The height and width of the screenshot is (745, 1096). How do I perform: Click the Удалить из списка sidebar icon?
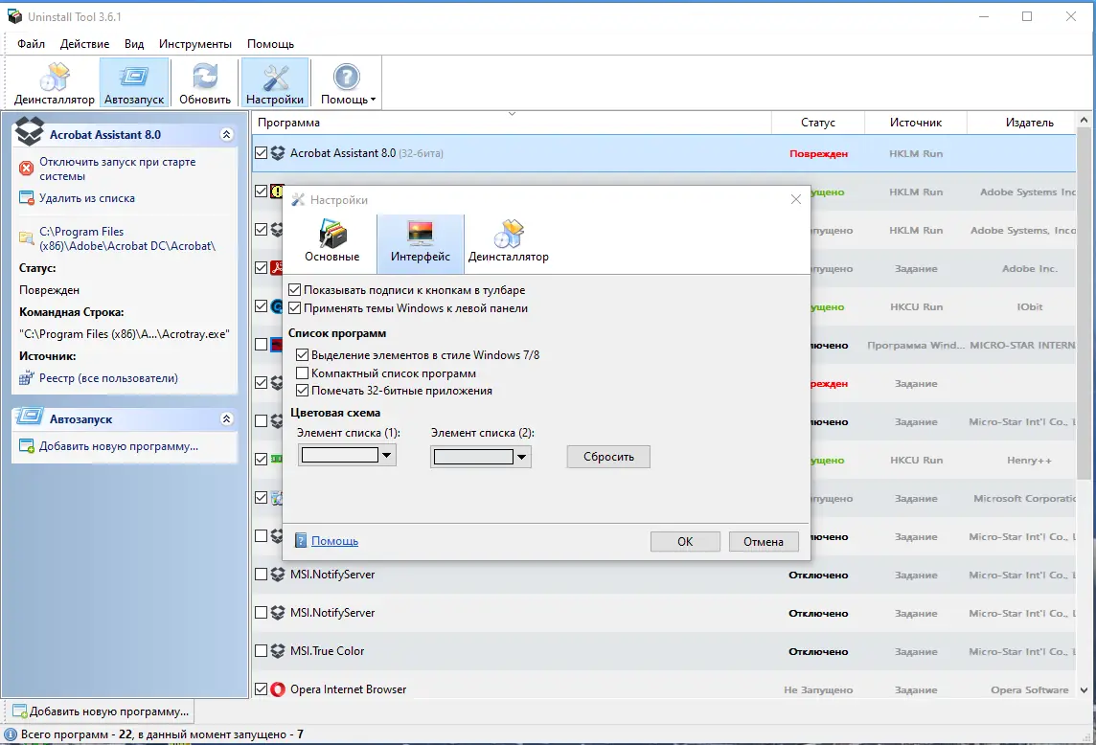click(x=28, y=198)
